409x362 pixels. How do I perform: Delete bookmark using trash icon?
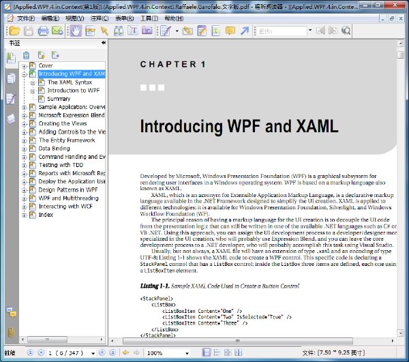pyautogui.click(x=27, y=55)
